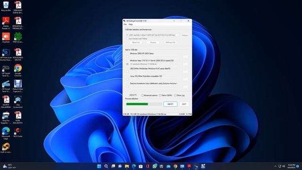This screenshot has width=302, height=170.
Task: Open the multi-no-scan desktop shortcut
Action: tap(6, 148)
